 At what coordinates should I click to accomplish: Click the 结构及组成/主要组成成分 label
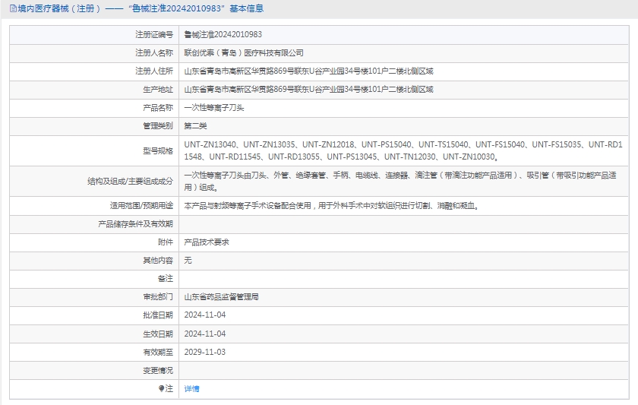(130, 182)
